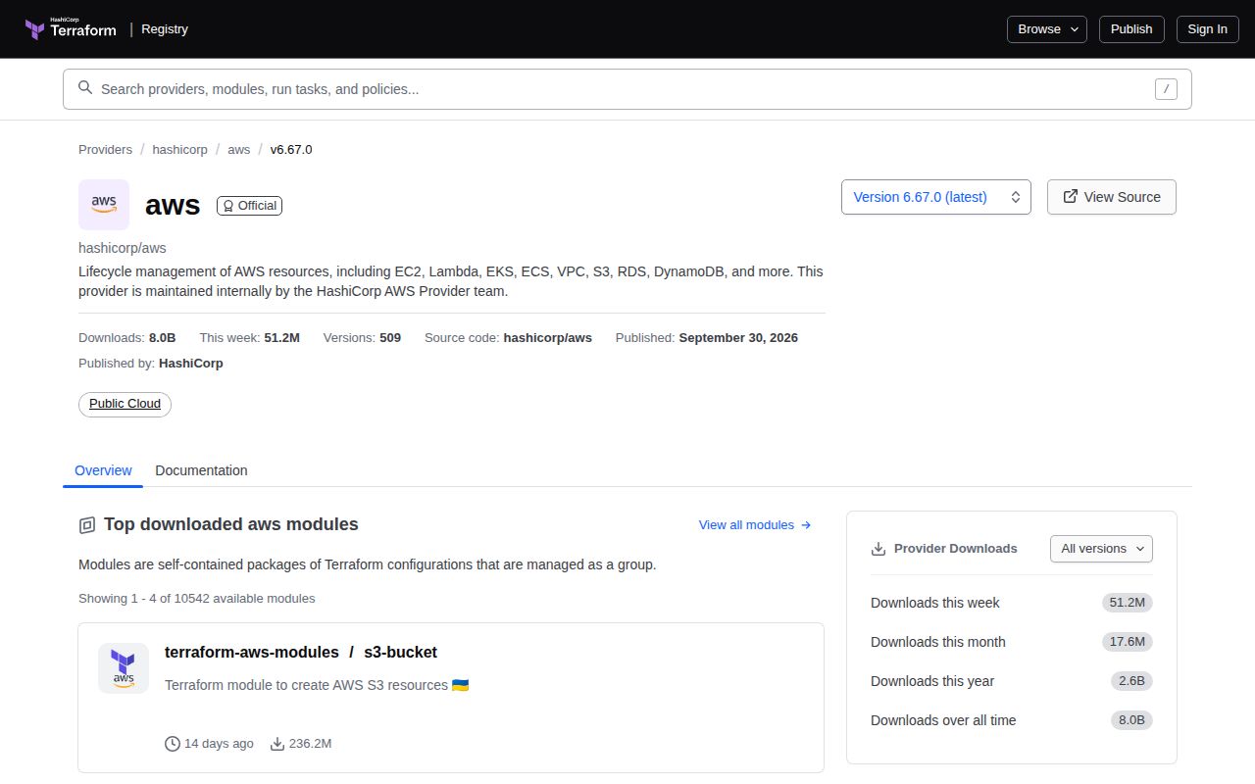Click the arrow icon after View all modules
This screenshot has width=1255, height=784.
(x=806, y=525)
